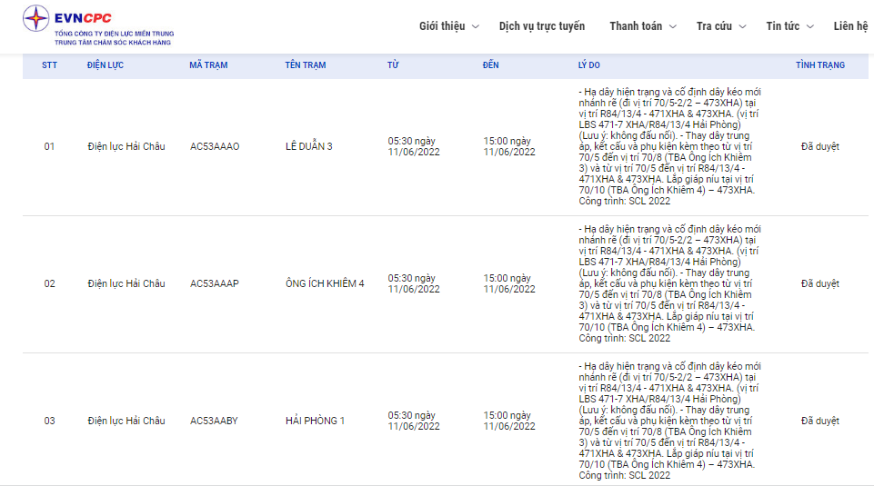Open Dịch vụ trực tuyến page

(x=542, y=26)
